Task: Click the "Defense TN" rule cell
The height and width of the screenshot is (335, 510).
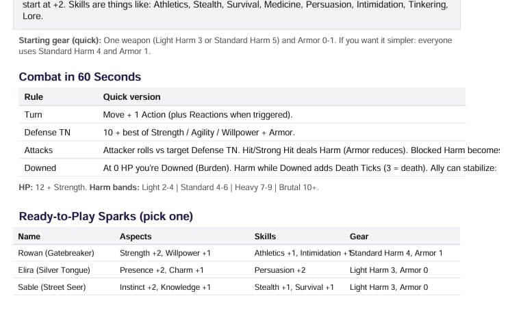Action: tap(47, 133)
